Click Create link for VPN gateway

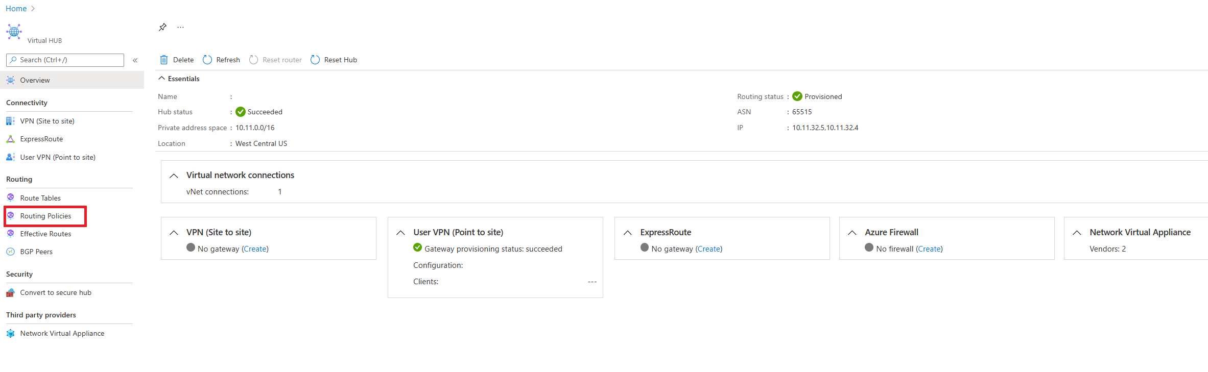tap(255, 249)
